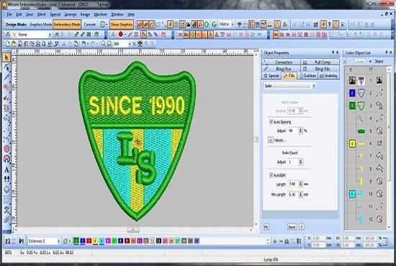Click the red arch tool in left toolbox
This screenshot has height=266, width=396.
6,159
